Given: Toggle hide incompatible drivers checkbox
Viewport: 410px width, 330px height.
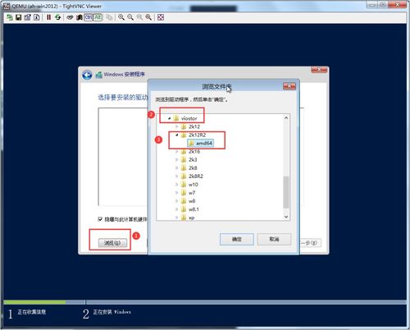Looking at the screenshot, I should (100, 219).
